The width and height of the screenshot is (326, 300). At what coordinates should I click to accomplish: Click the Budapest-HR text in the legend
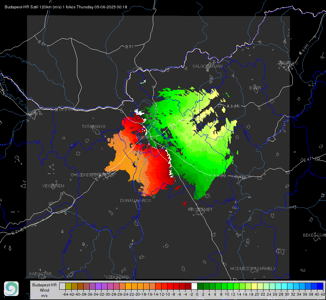click(x=45, y=285)
